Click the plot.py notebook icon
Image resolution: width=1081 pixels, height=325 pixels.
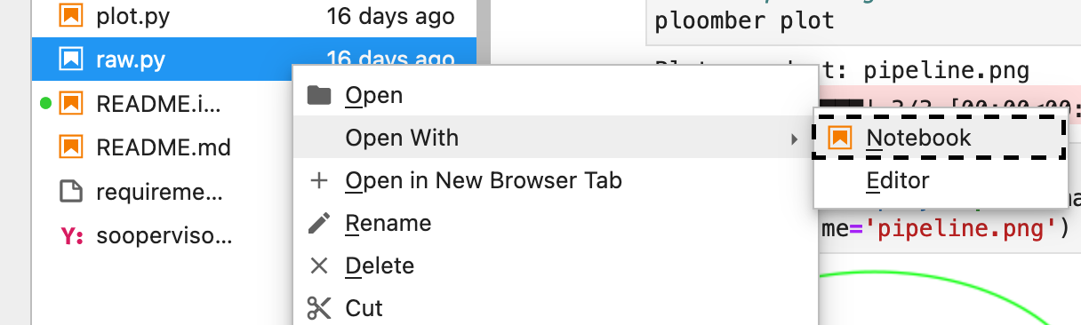pyautogui.click(x=70, y=17)
